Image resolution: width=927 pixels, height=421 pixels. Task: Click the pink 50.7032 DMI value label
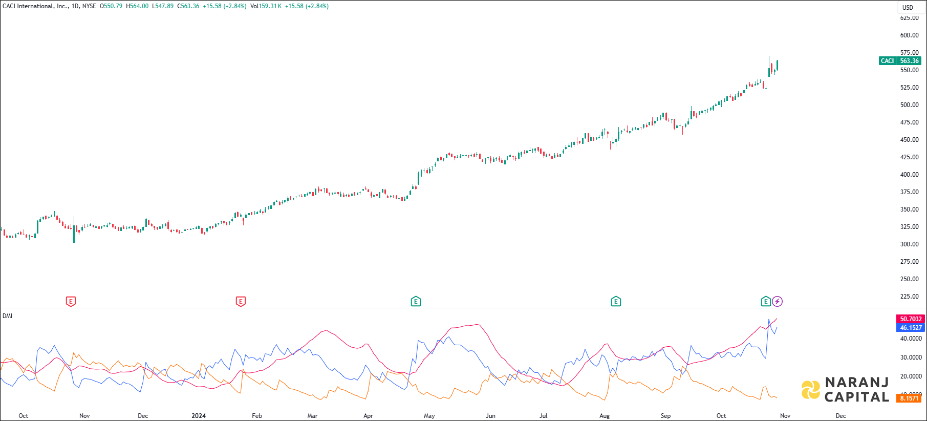[x=911, y=319]
